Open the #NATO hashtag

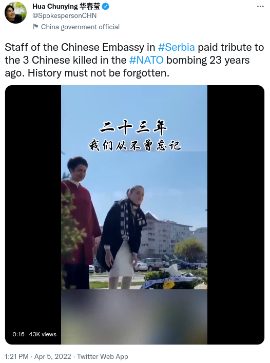[x=146, y=60]
